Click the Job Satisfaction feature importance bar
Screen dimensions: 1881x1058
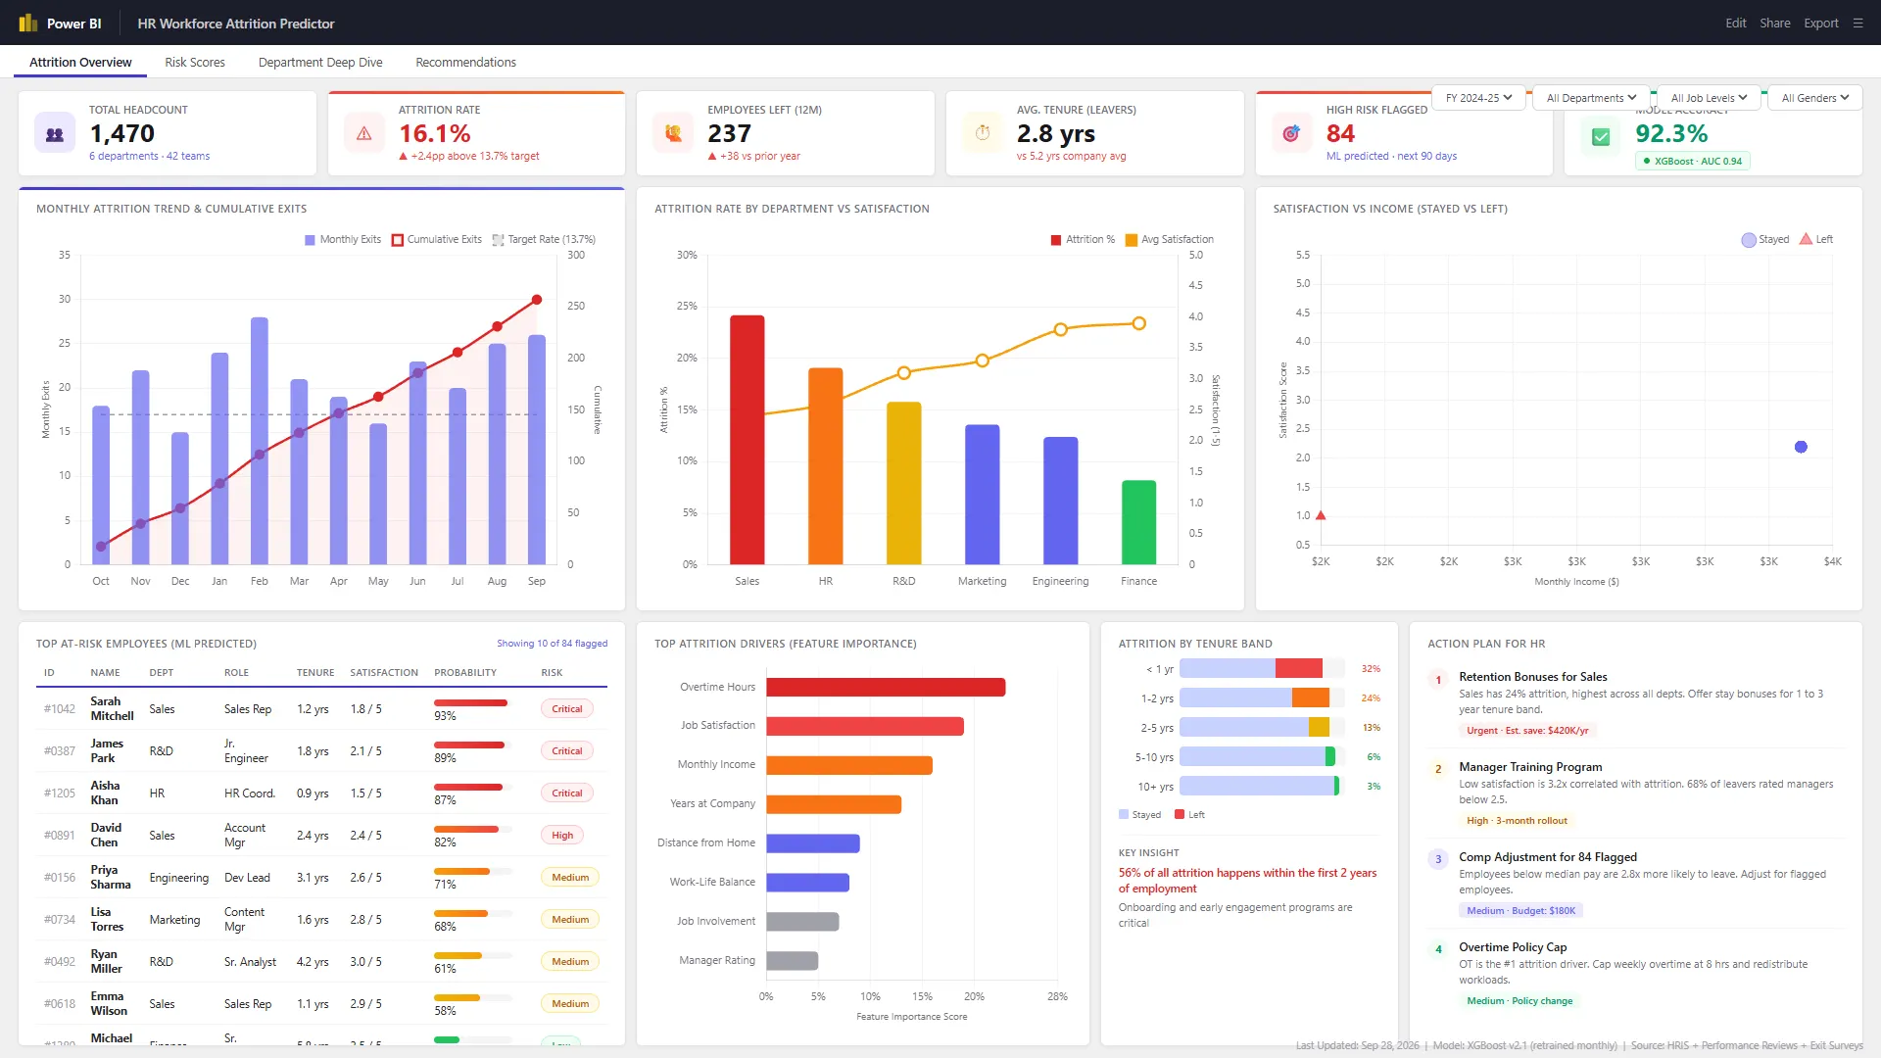pos(865,726)
